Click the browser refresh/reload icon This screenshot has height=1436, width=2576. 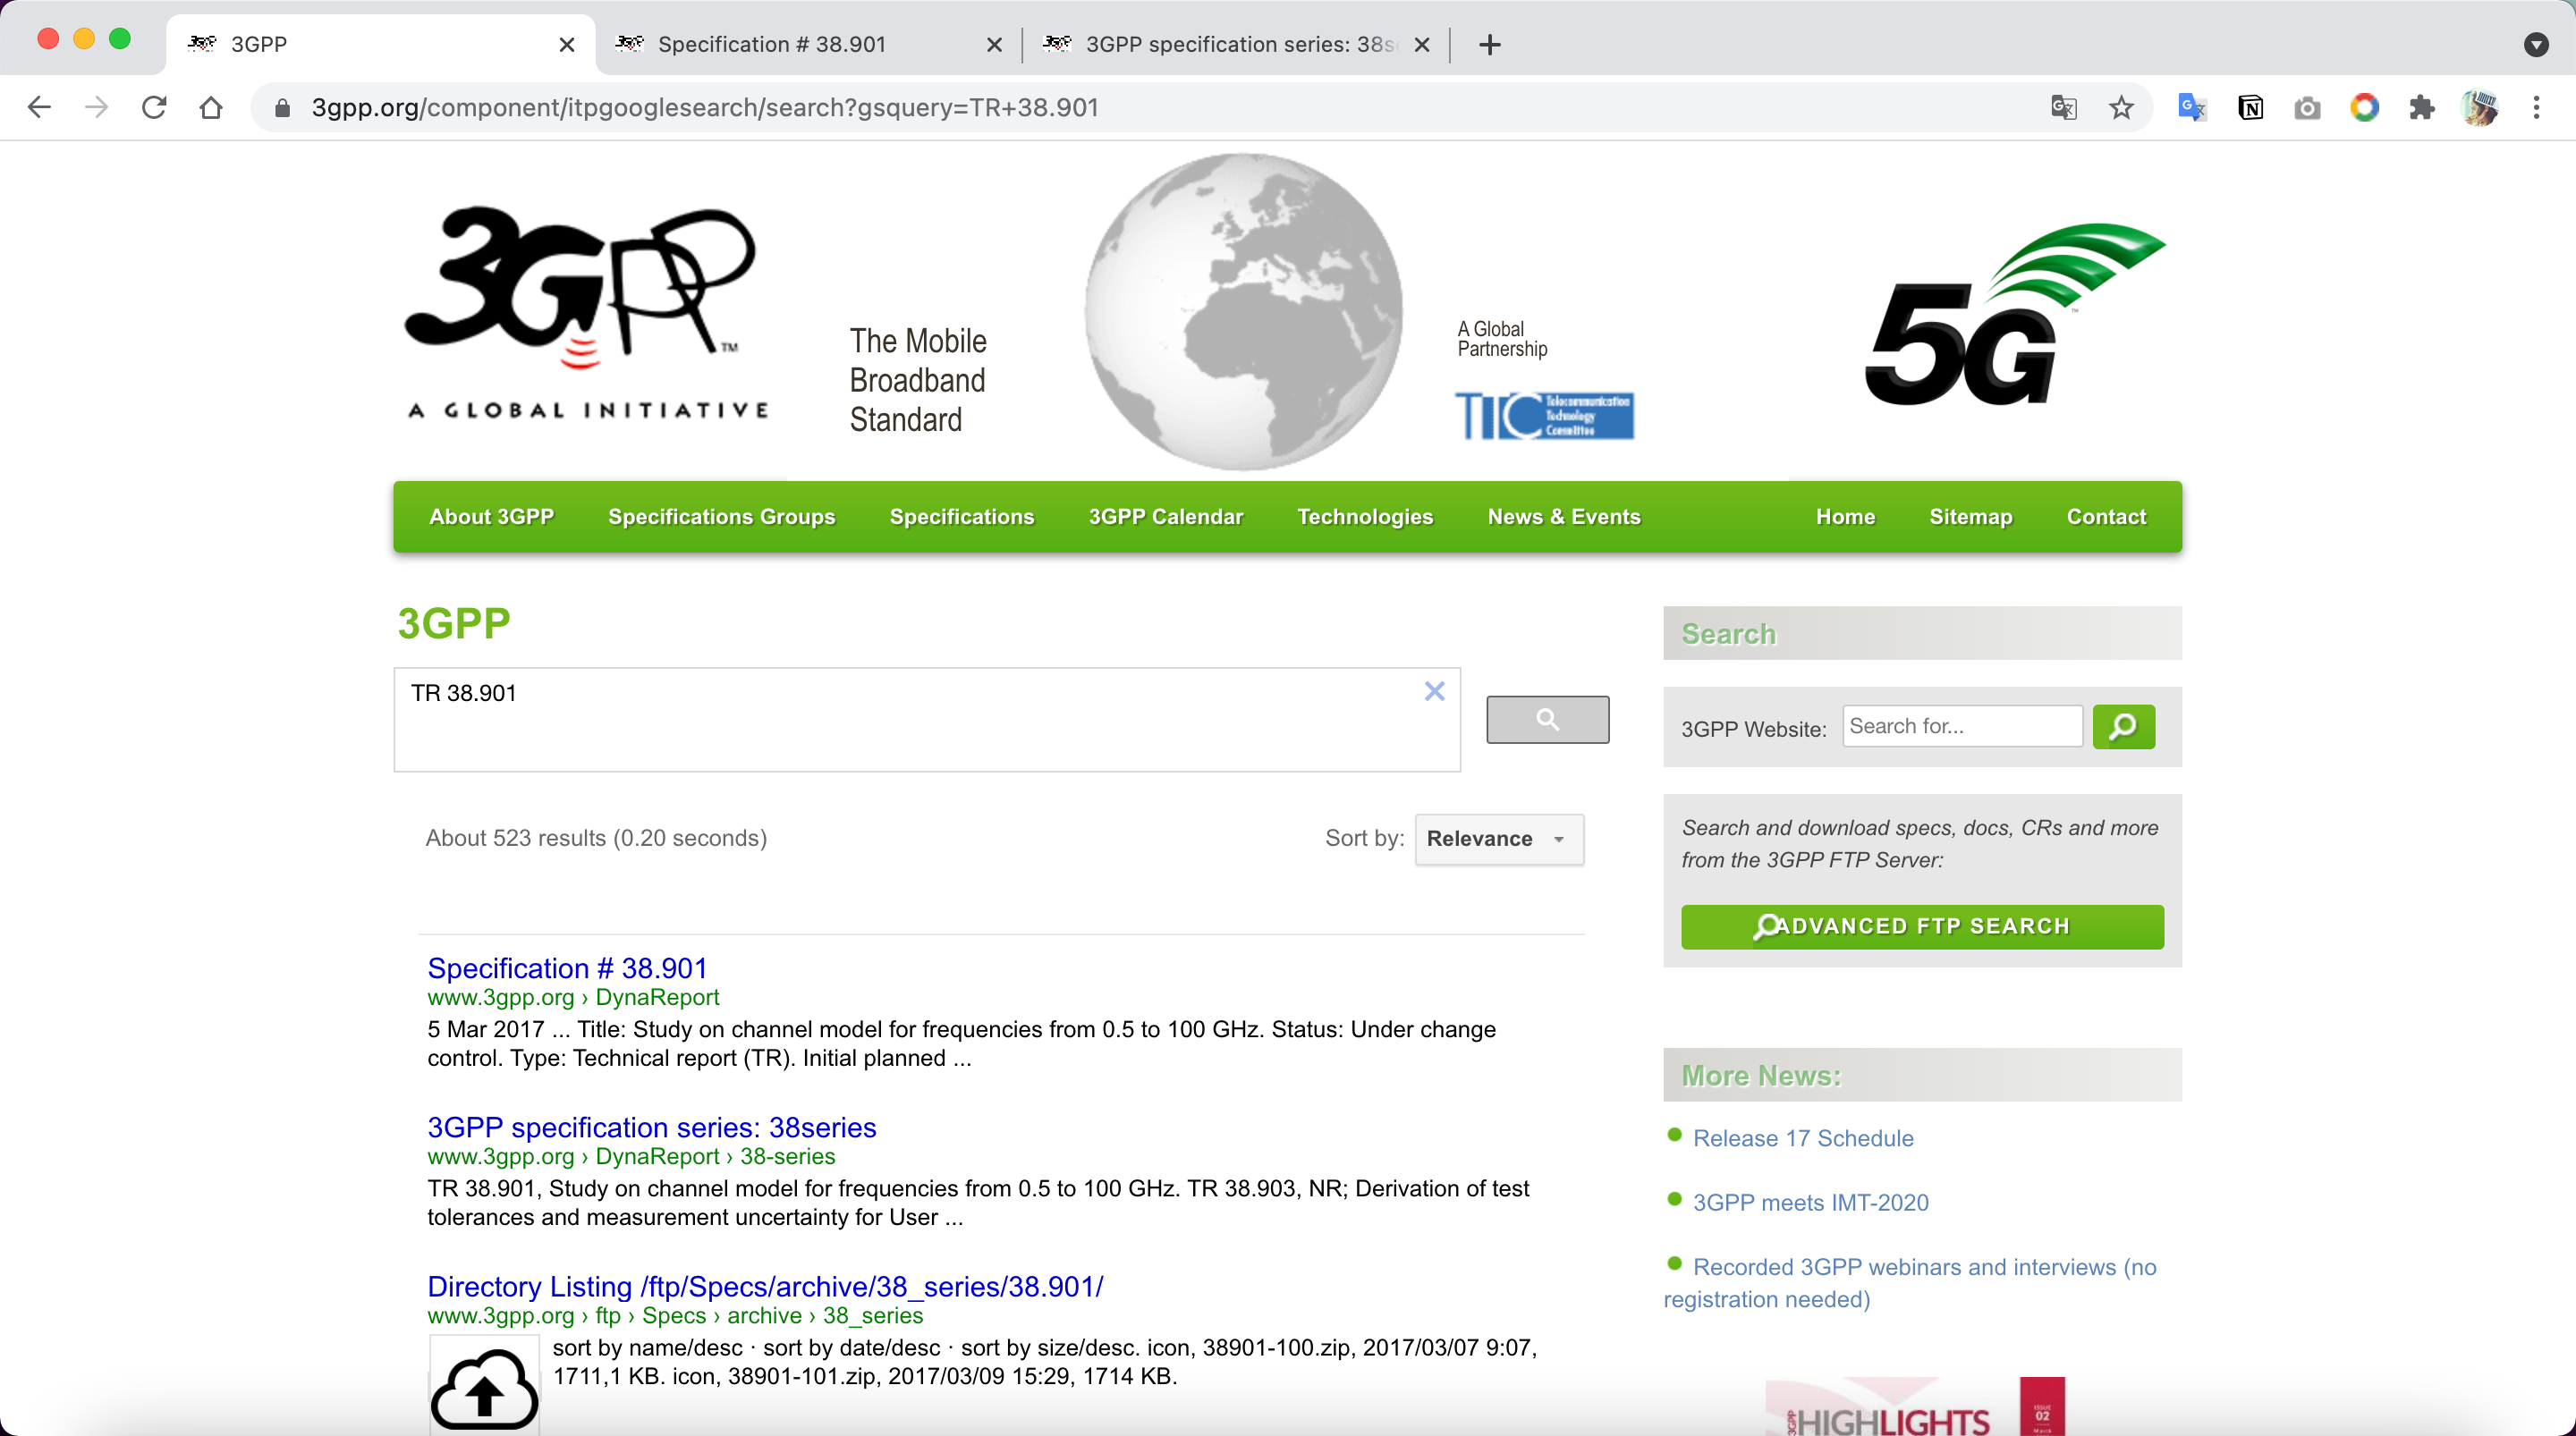[154, 108]
